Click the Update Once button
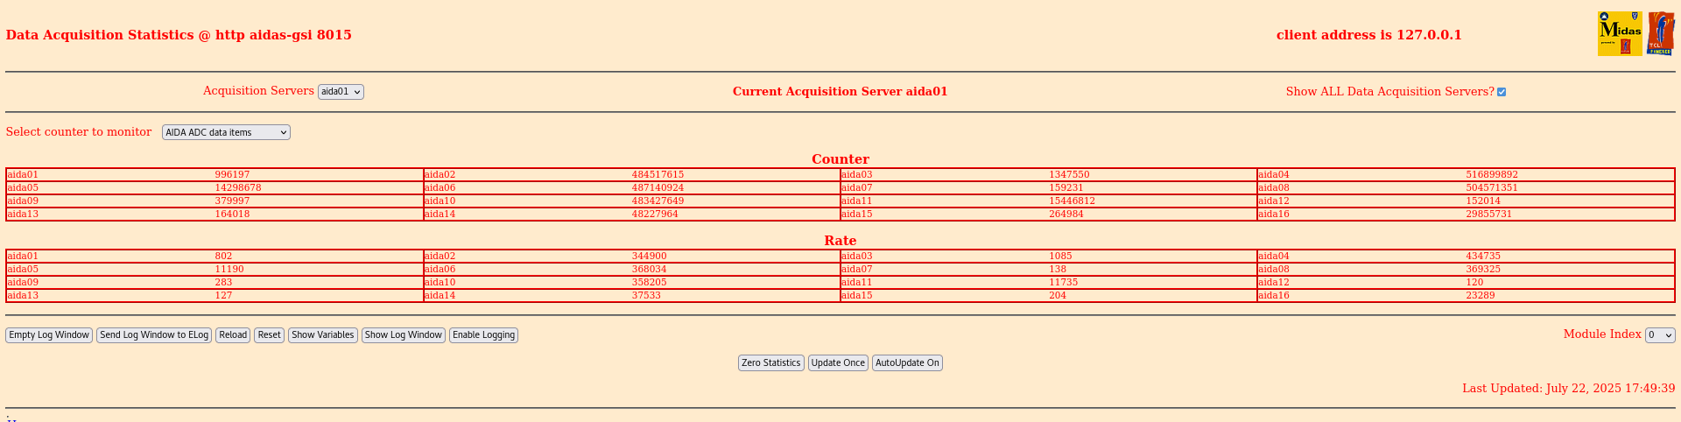This screenshot has height=422, width=1681. (x=838, y=362)
